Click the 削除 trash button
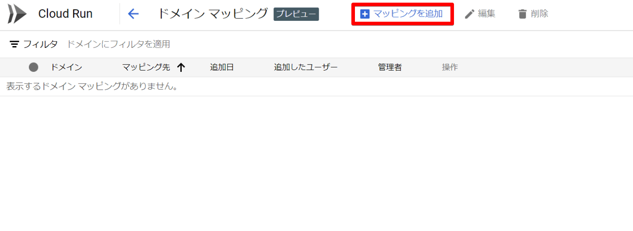 point(533,14)
